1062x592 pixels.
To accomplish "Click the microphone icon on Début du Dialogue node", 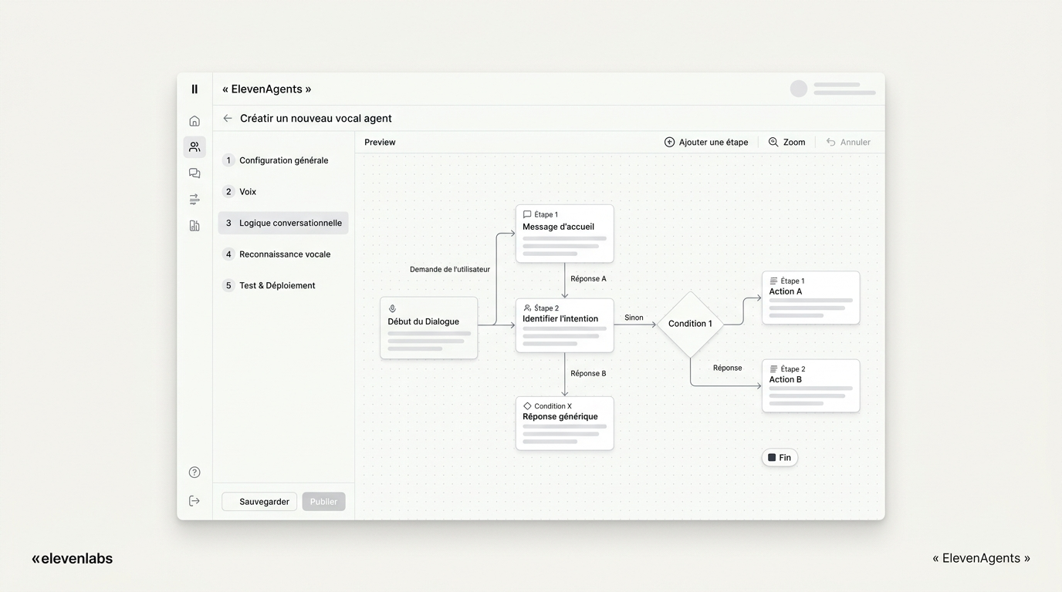I will [x=392, y=309].
